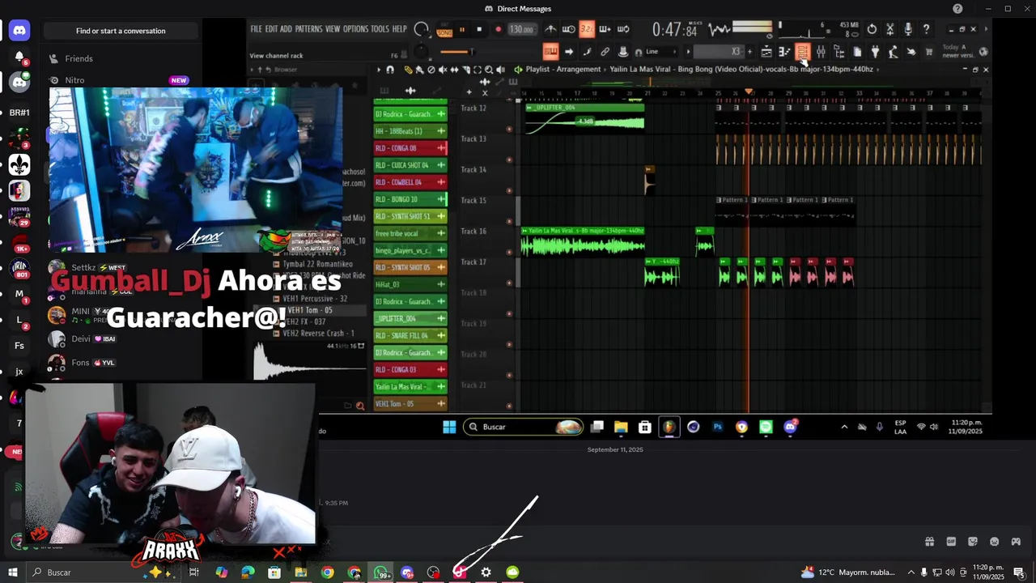Open the Yailin La Mas Viral clip menu on Track 16
Screen dimensions: 1036x583
524,231
